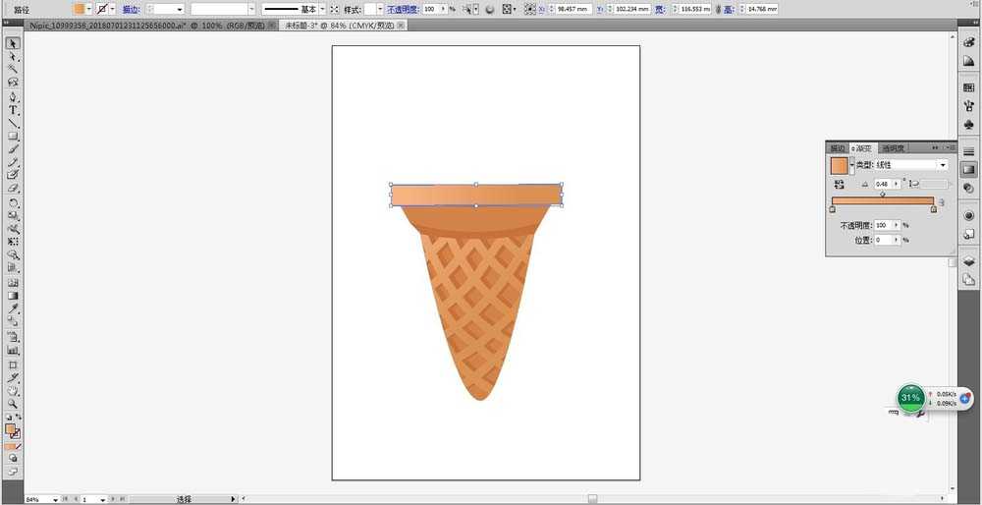Open the Layers panel icon in right dock

click(x=968, y=263)
